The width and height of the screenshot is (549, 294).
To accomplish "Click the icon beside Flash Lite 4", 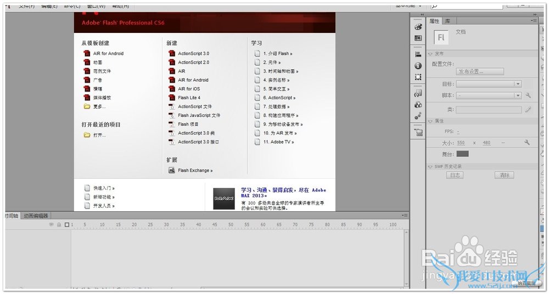I will 171,97.
